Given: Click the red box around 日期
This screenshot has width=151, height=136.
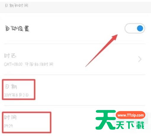Looking at the screenshot, I should point(19,89).
